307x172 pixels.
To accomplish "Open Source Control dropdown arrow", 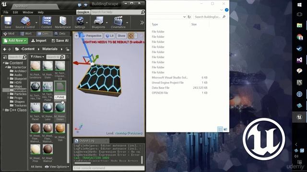I will [x=36, y=22].
